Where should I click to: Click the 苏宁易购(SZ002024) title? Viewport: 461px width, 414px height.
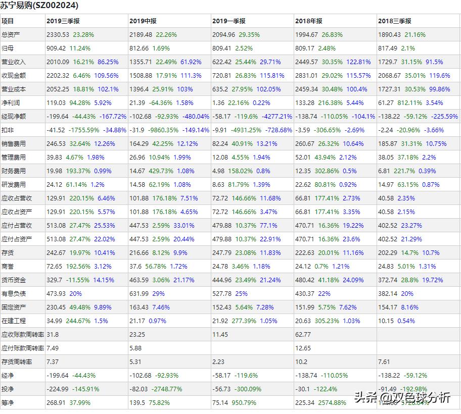click(40, 6)
